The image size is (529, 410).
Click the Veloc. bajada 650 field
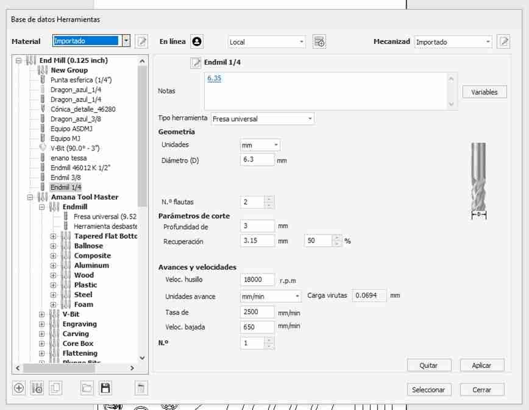pyautogui.click(x=257, y=327)
